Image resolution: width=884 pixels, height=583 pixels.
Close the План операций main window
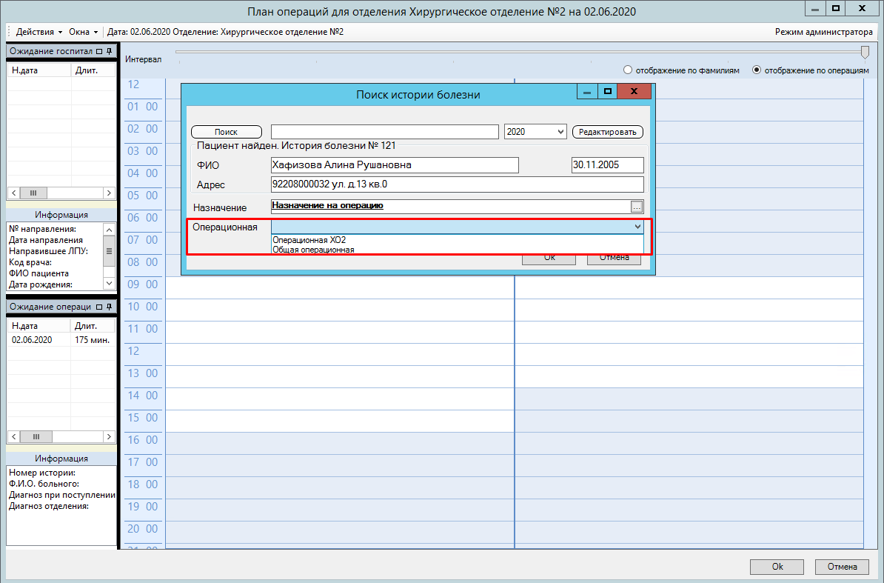[x=862, y=8]
